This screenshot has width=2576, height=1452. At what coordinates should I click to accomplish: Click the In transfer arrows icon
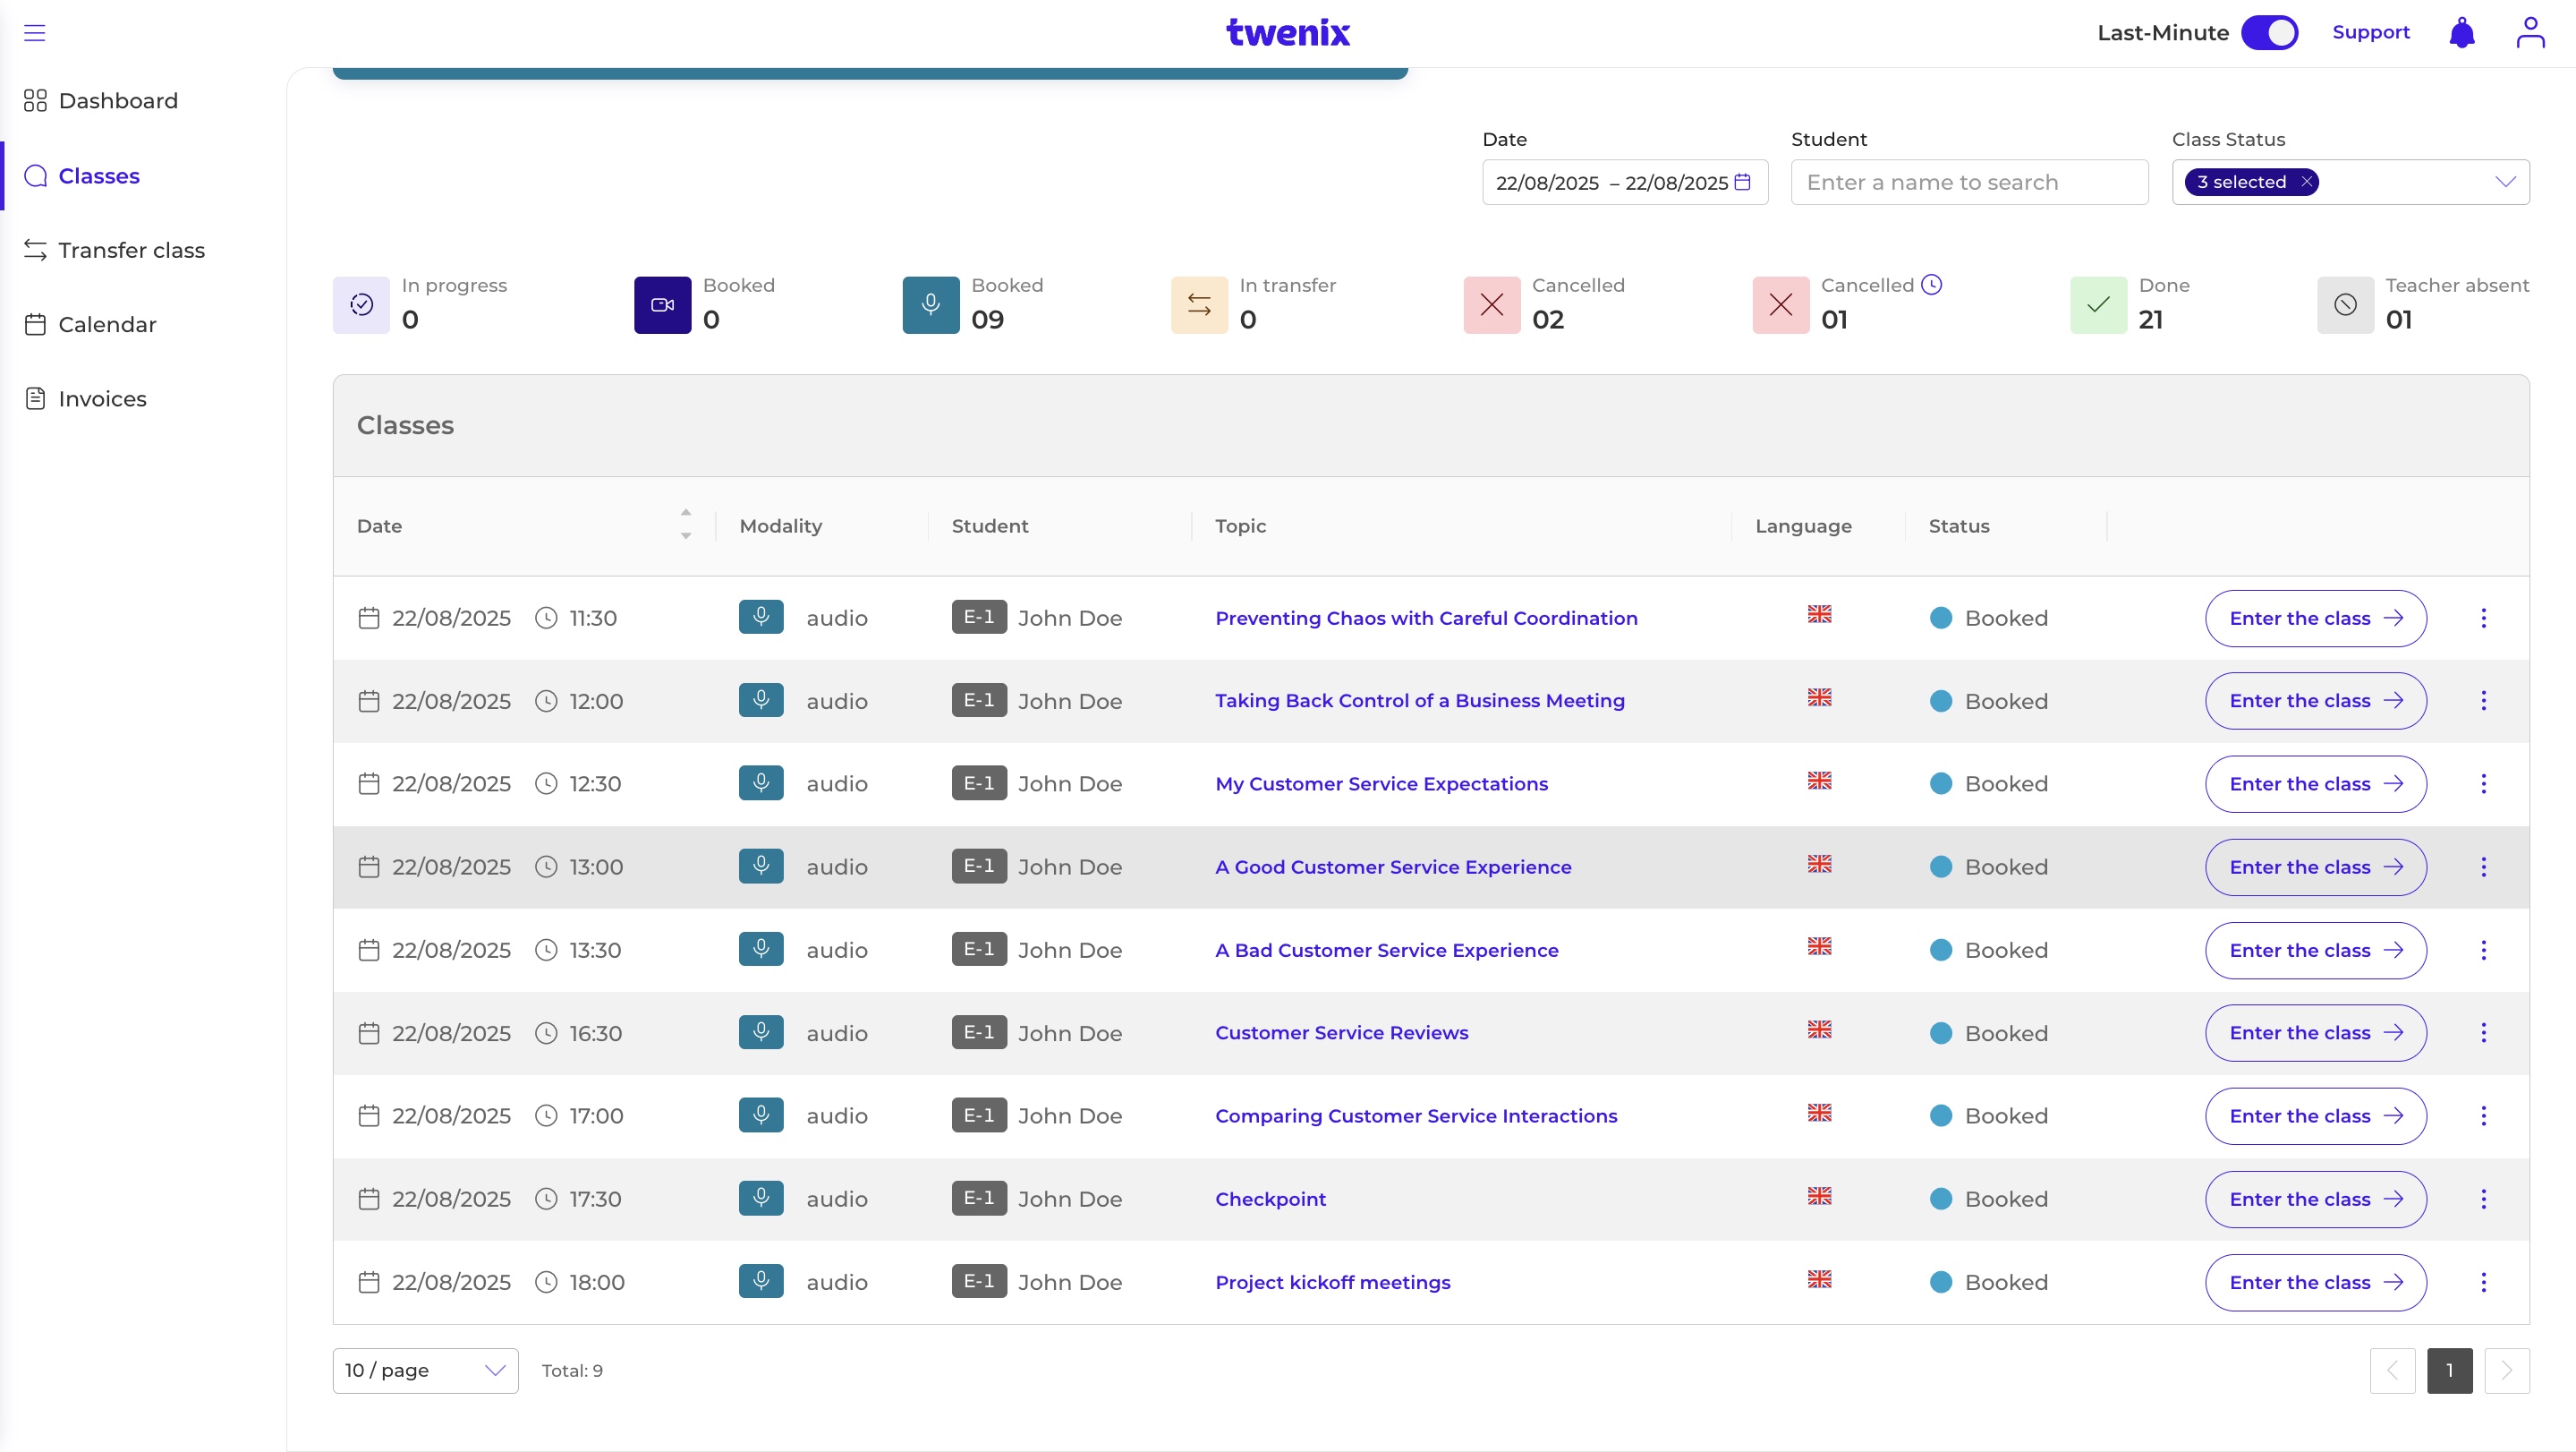(x=1199, y=304)
